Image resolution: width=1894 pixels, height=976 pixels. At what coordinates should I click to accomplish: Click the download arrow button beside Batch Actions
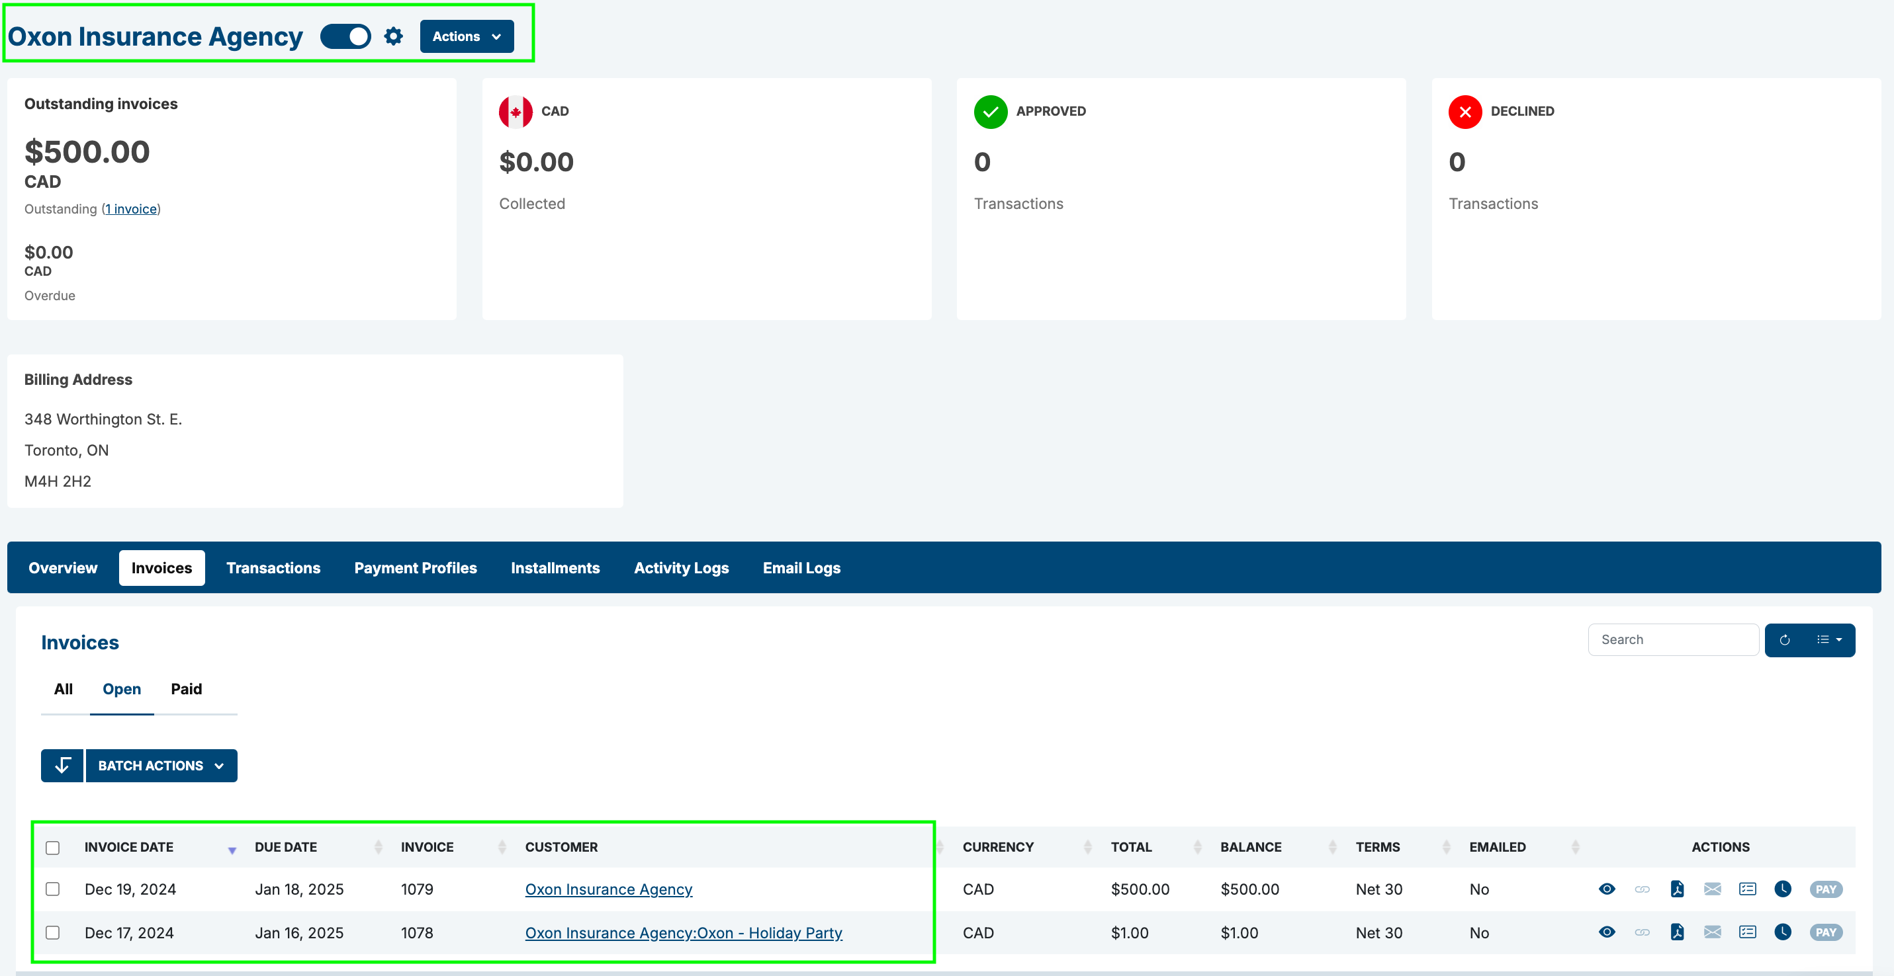62,765
